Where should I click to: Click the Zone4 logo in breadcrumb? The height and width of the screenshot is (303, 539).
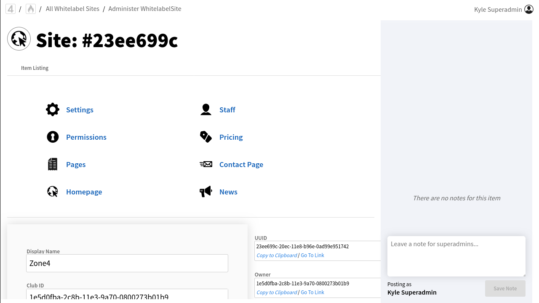11,9
